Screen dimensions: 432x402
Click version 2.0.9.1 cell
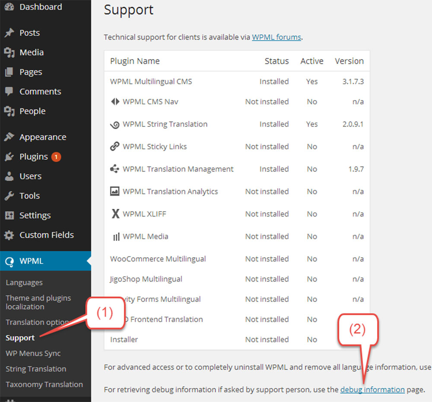click(353, 124)
